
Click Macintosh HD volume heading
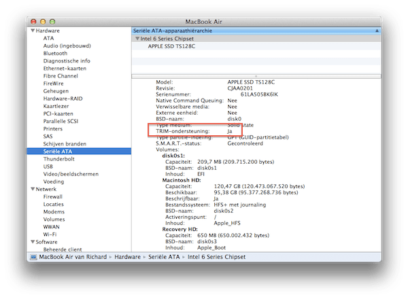pyautogui.click(x=182, y=180)
